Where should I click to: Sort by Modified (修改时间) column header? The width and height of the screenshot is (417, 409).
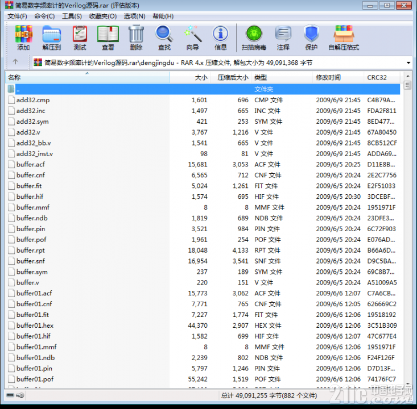point(338,77)
